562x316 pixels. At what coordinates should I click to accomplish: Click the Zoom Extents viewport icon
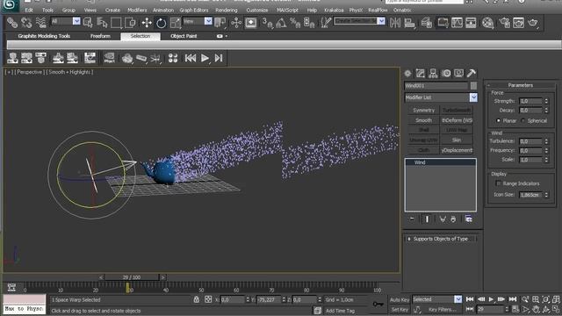[x=546, y=299]
